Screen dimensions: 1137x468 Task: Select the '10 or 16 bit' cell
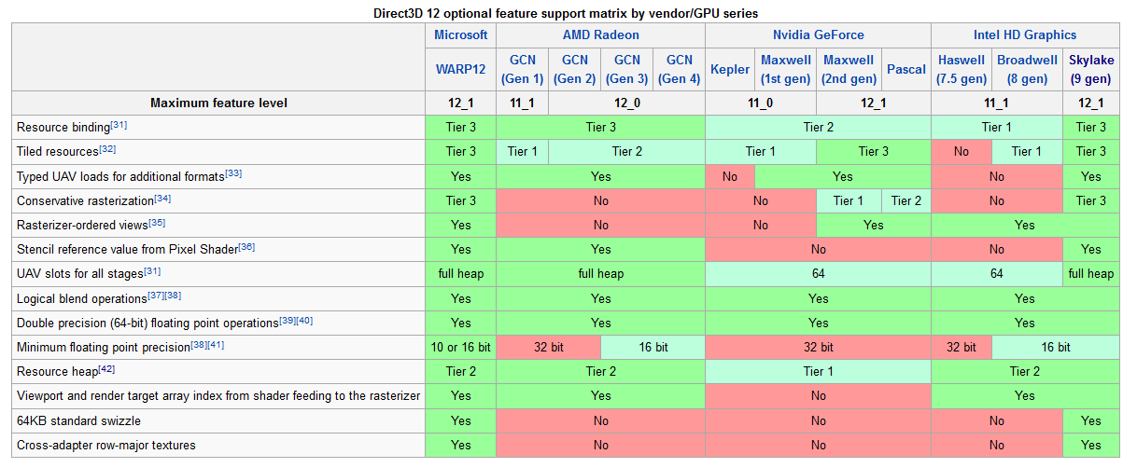point(461,347)
